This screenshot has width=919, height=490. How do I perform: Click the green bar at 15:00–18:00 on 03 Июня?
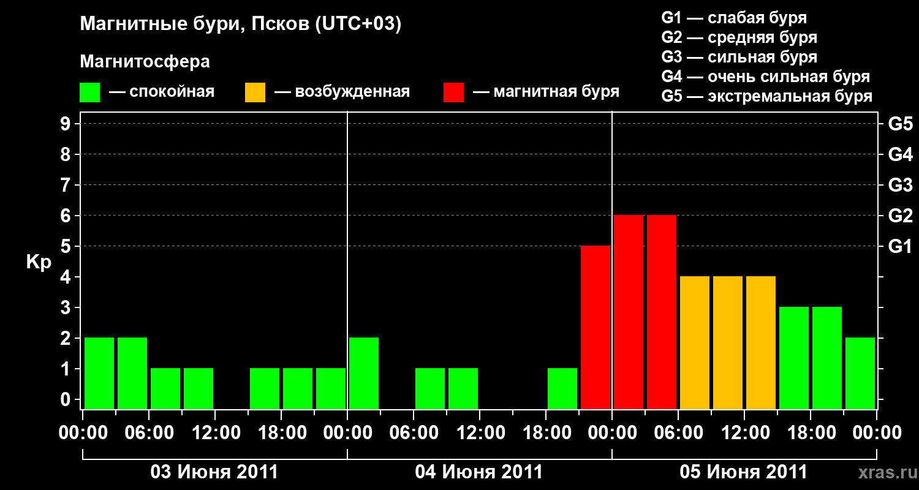(265, 388)
